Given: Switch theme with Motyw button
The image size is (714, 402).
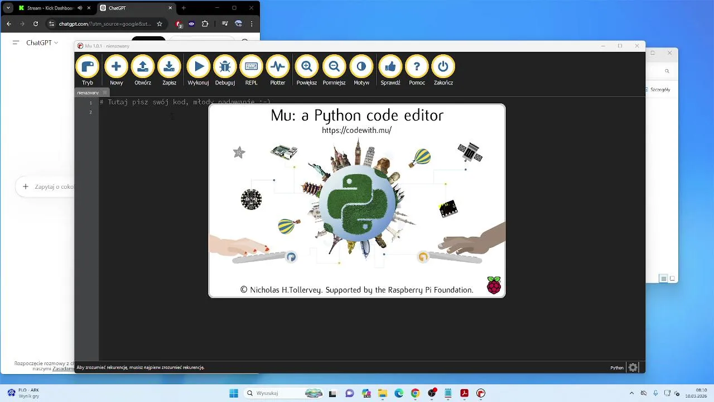Looking at the screenshot, I should pyautogui.click(x=361, y=70).
